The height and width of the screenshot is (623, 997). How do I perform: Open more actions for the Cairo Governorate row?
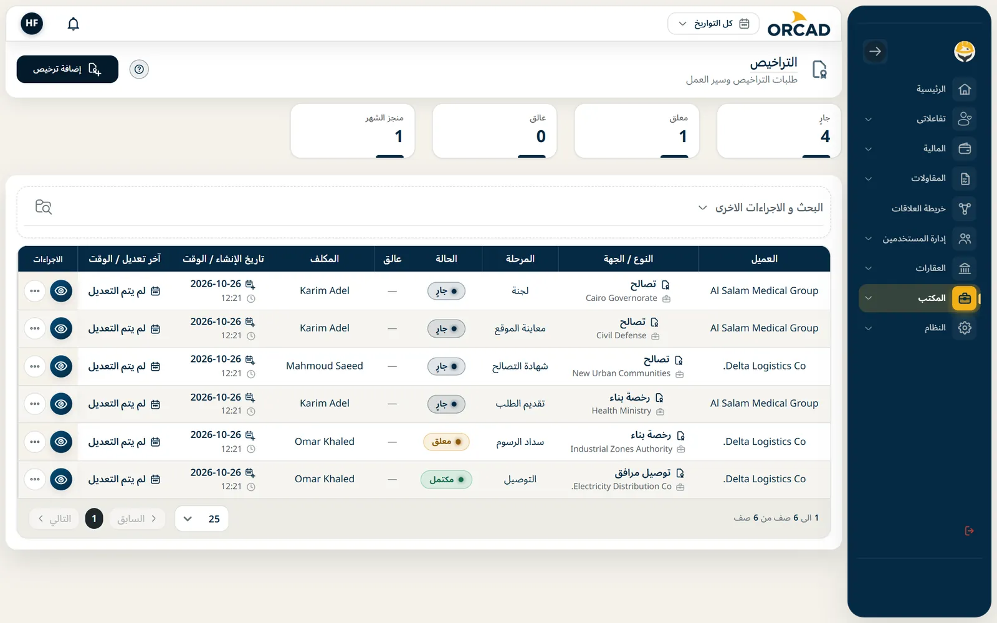(x=35, y=291)
